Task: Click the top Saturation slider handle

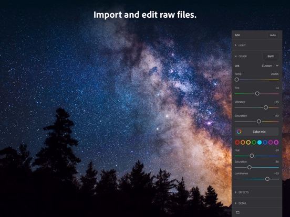Action: tap(259, 121)
